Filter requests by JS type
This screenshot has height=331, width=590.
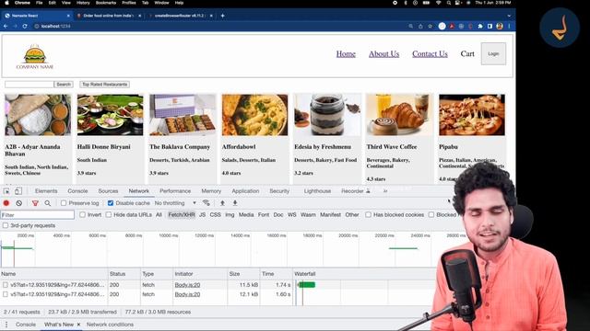[x=202, y=214]
